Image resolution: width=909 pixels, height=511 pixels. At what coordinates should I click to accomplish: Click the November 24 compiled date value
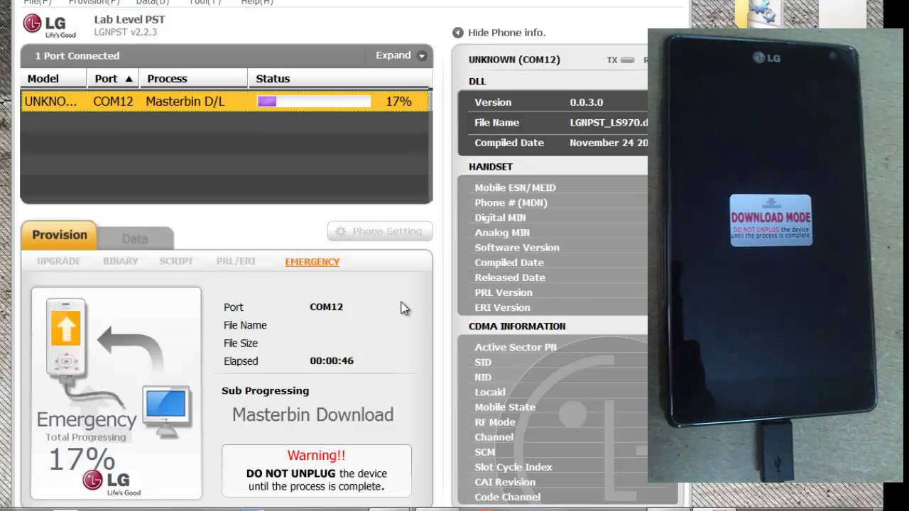(609, 143)
